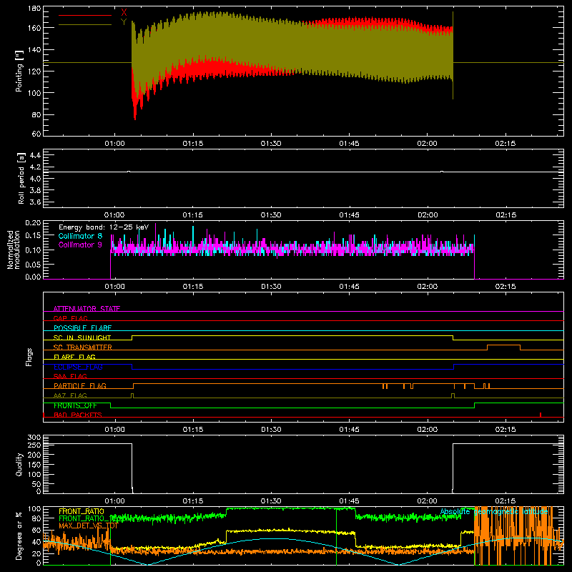This screenshot has width=572, height=572.
Task: Click the green 'FRONT_RATIO_1225' legend label
Action: (x=92, y=518)
